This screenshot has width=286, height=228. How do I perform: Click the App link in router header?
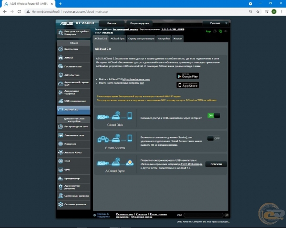(x=208, y=31)
